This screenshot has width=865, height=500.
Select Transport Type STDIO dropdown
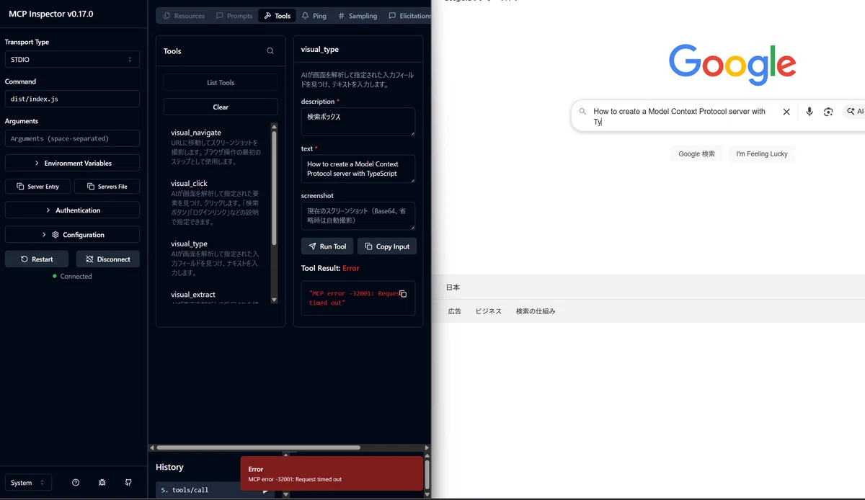(72, 60)
